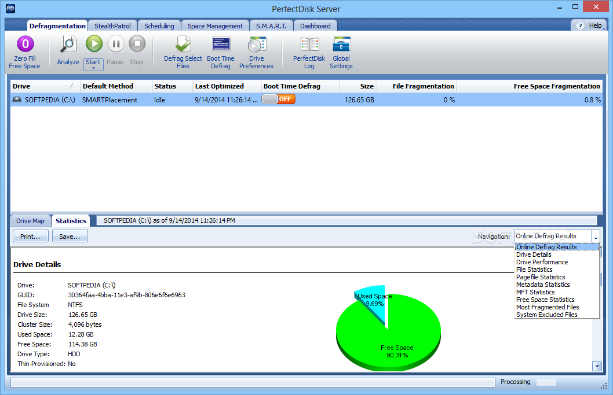Click the Help button label
The height and width of the screenshot is (395, 613).
point(595,25)
